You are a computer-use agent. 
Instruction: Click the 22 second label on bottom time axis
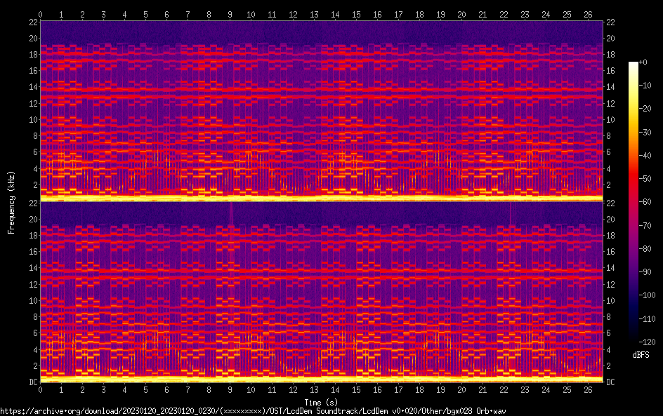point(504,389)
